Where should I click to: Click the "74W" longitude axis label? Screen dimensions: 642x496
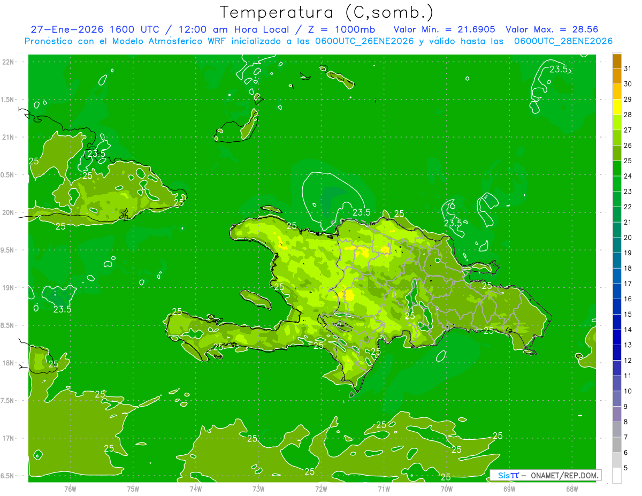tap(196, 489)
